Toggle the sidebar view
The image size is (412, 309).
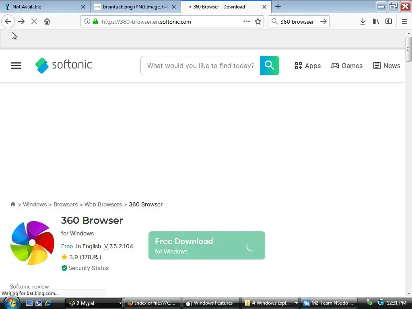tap(389, 22)
